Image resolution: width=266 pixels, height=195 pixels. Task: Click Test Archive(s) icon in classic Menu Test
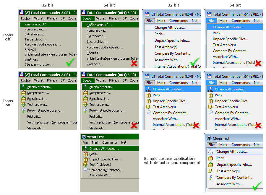tap(85, 165)
